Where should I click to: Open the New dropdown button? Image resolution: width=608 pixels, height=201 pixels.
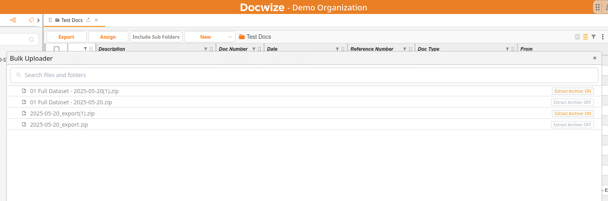(209, 37)
